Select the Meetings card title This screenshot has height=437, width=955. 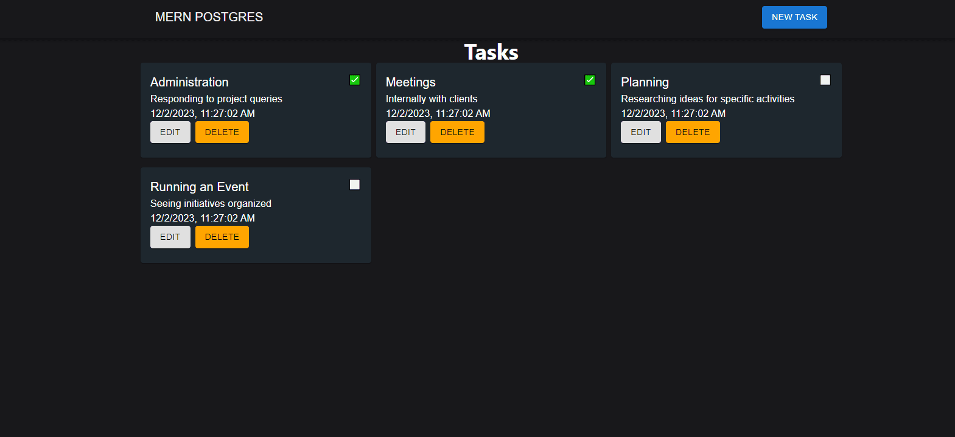[x=411, y=82]
